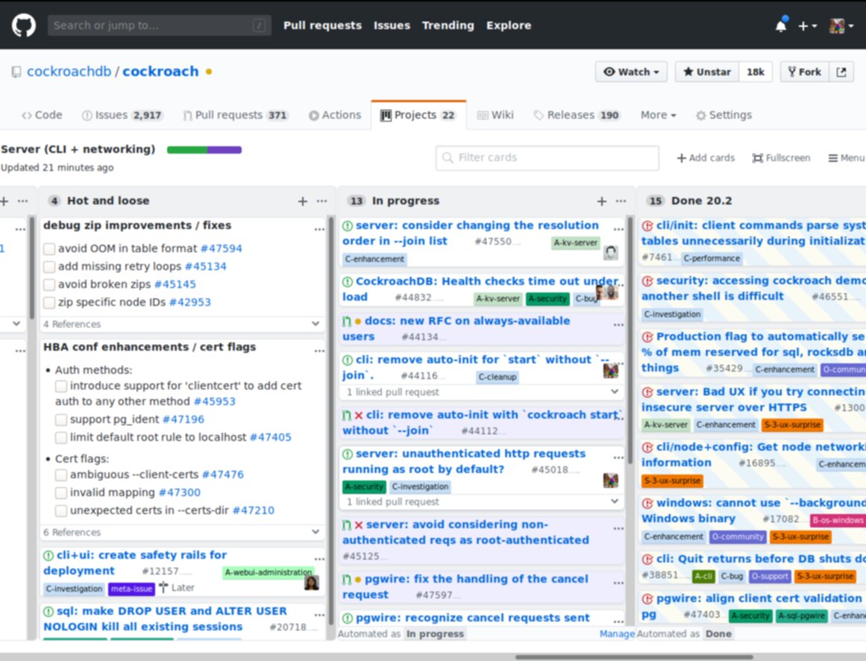The height and width of the screenshot is (661, 866).
Task: Click the external link icon beside Fork
Action: [841, 72]
